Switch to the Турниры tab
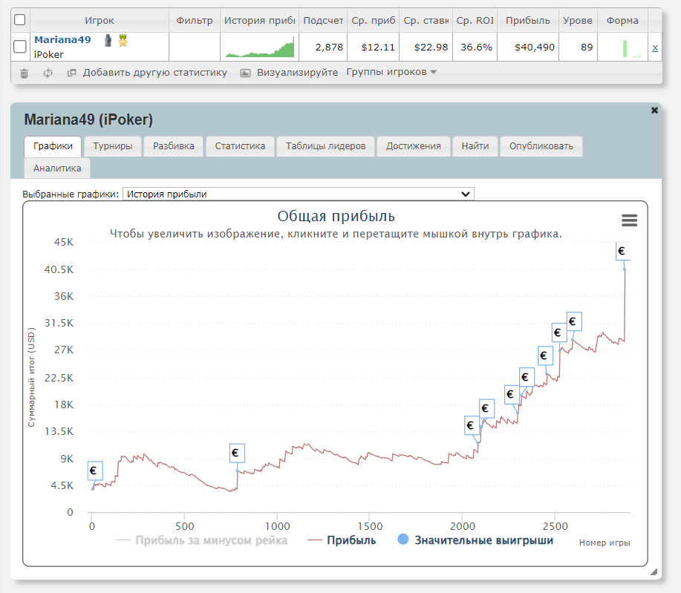This screenshot has width=681, height=593. (112, 146)
